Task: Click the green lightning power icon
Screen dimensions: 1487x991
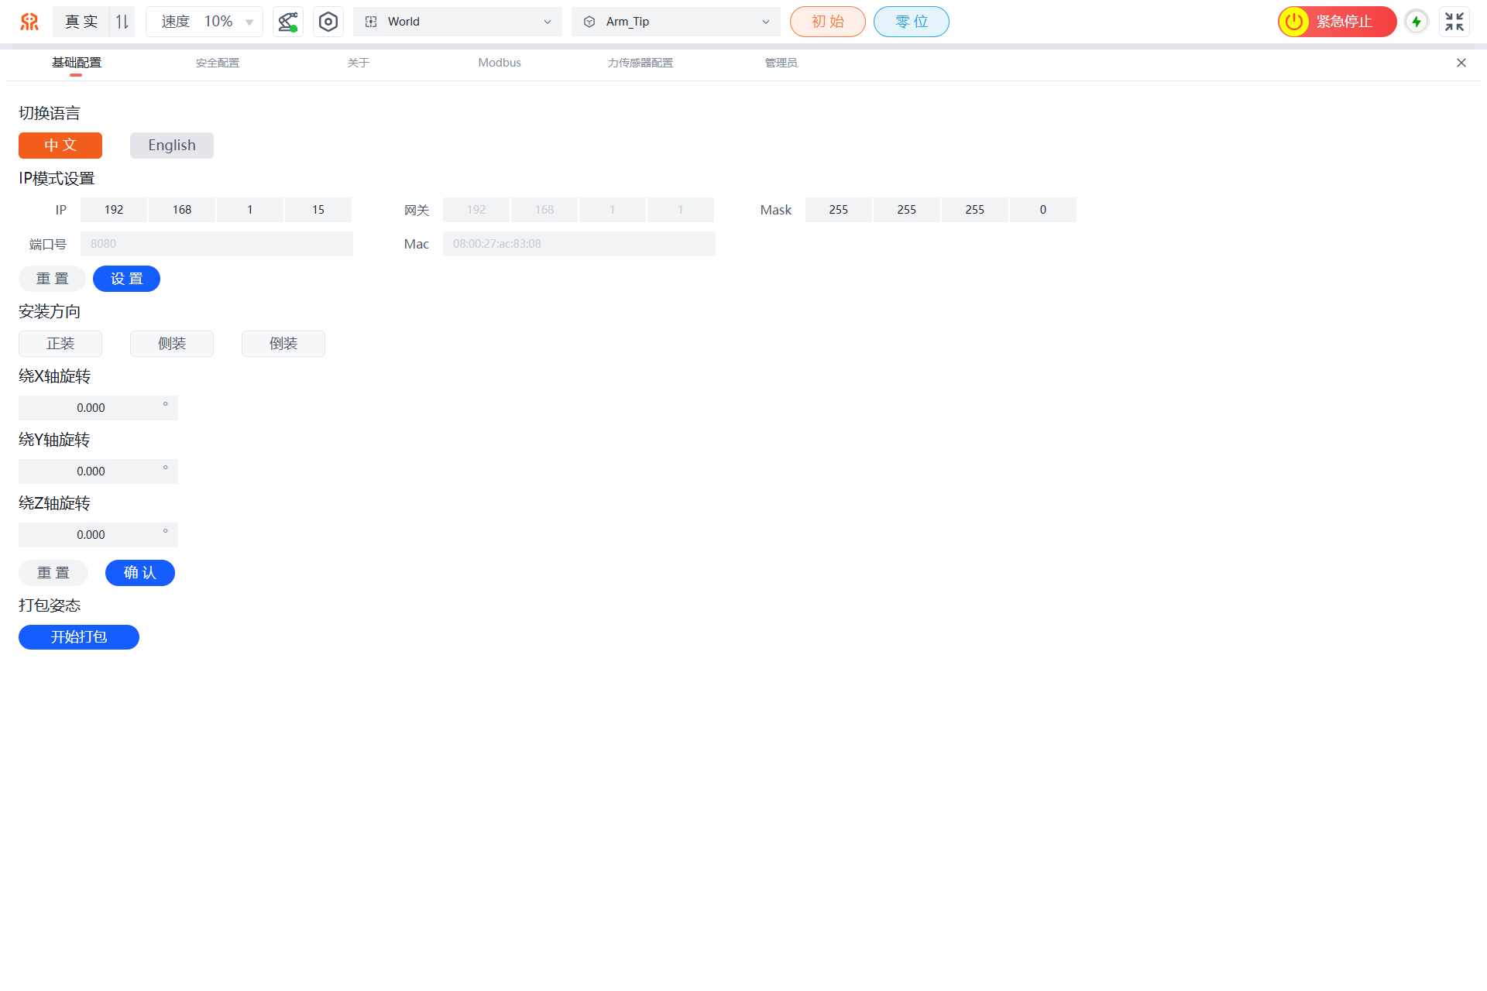Action: click(1417, 22)
